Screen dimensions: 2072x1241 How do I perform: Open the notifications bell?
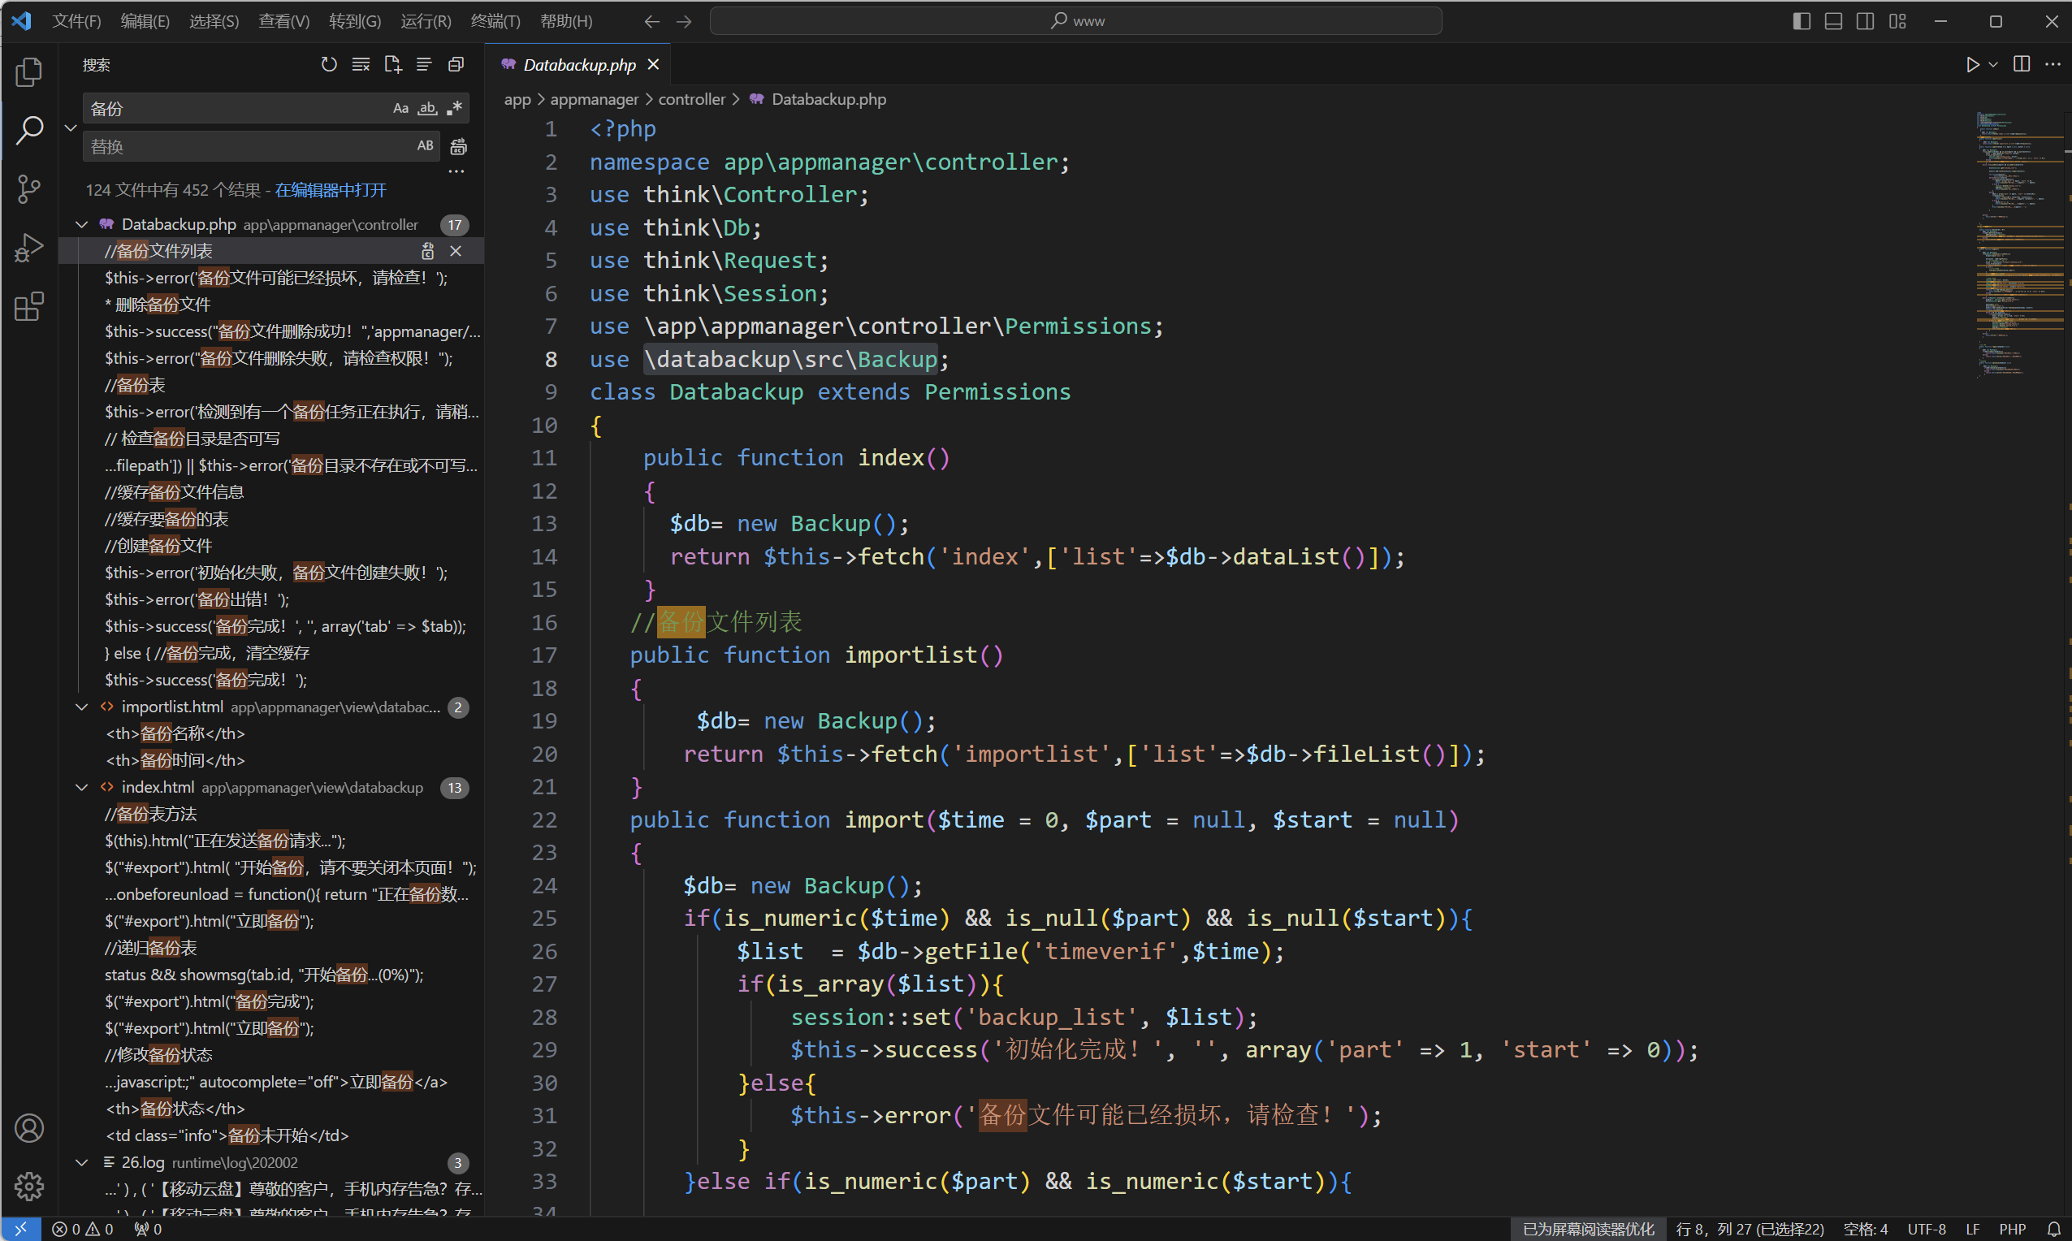[x=2053, y=1229]
